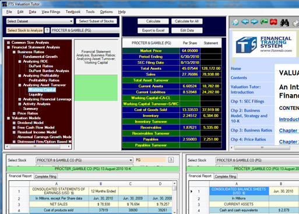Select Liquidity in the analysis tree
The height and width of the screenshot is (214, 299).
tap(36, 94)
